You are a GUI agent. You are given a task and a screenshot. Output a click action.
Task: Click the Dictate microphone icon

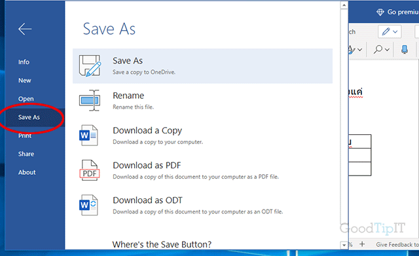click(x=405, y=50)
